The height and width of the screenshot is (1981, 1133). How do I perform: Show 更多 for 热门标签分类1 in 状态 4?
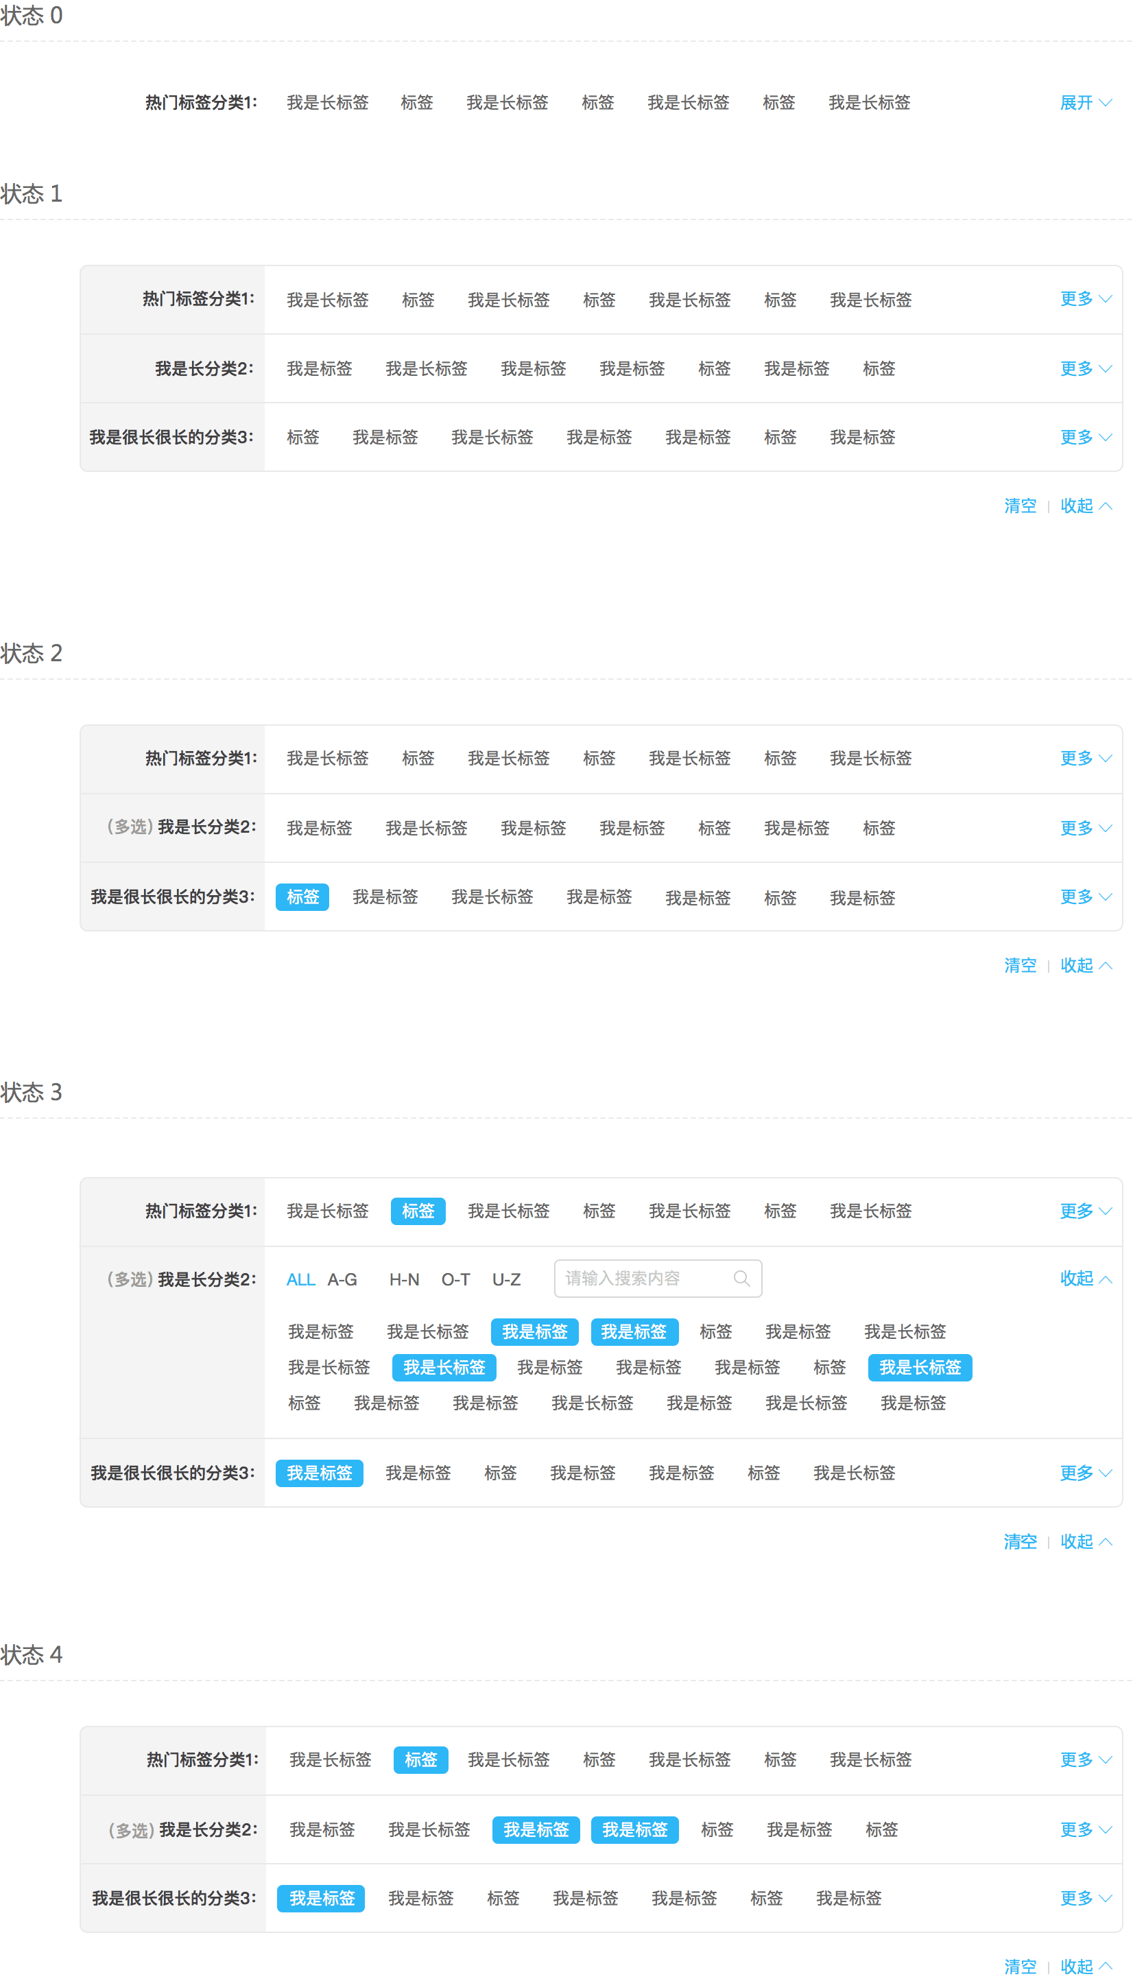(1086, 1759)
